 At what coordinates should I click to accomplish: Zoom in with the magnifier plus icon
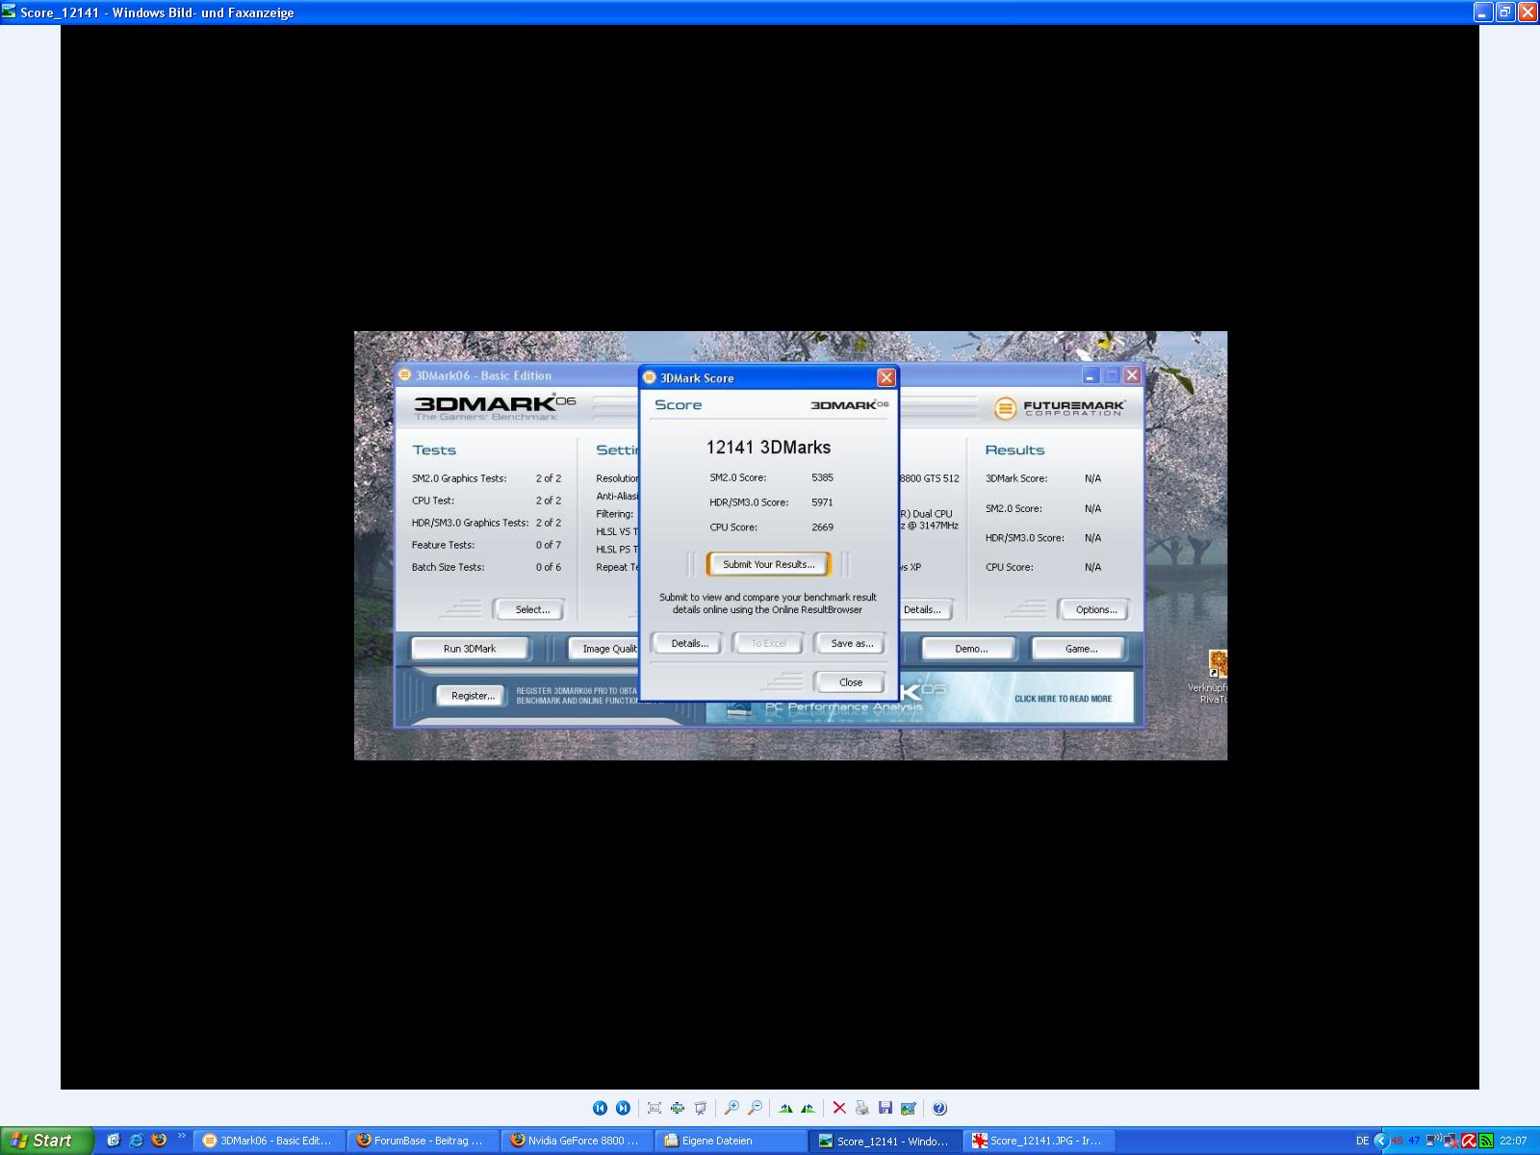[x=732, y=1108]
